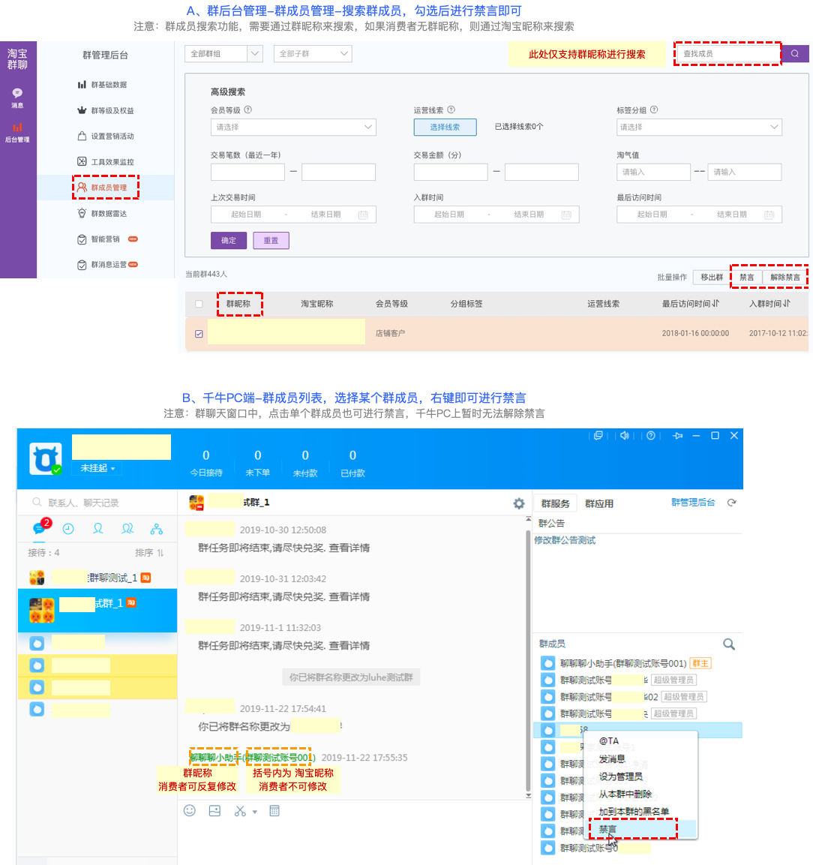The height and width of the screenshot is (865, 813).
Task: Open 群数据雷达 menu item
Action: coord(102,214)
